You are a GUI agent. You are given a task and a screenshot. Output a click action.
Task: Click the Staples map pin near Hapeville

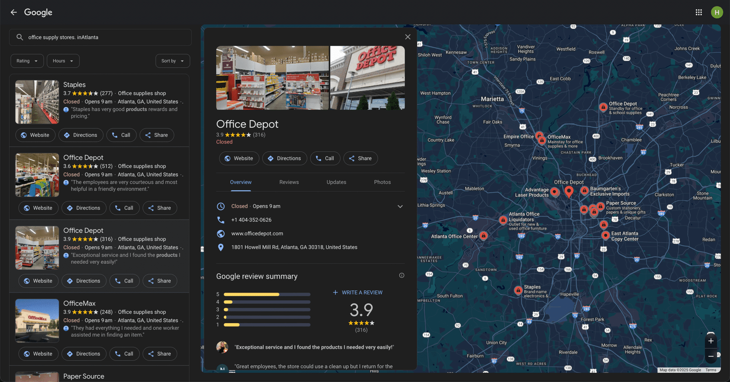click(518, 290)
